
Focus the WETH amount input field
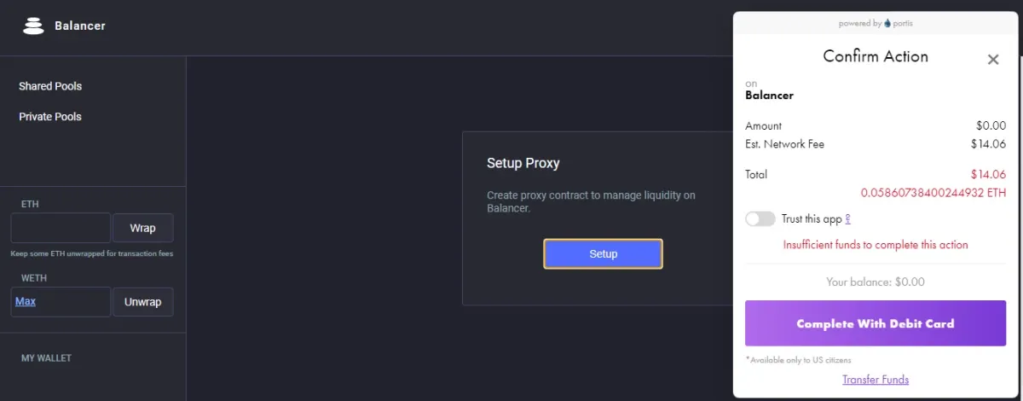click(61, 302)
